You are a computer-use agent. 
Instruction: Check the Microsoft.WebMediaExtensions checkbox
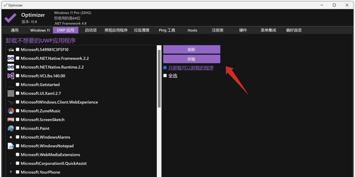click(x=17, y=155)
